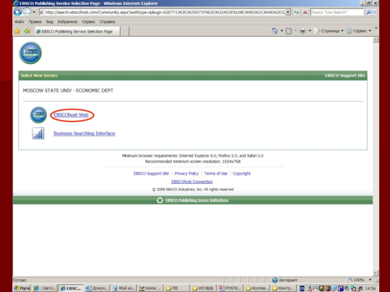Click the EBSCOhost Web globe icon

click(39, 115)
